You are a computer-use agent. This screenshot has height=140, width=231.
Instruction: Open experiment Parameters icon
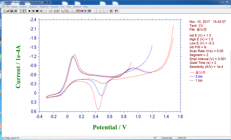pyautogui.click(x=24, y=11)
